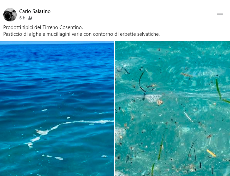Image resolution: width=230 pixels, height=176 pixels.
Task: Click the word "Pasticcio" starting second line
Action: [13, 34]
